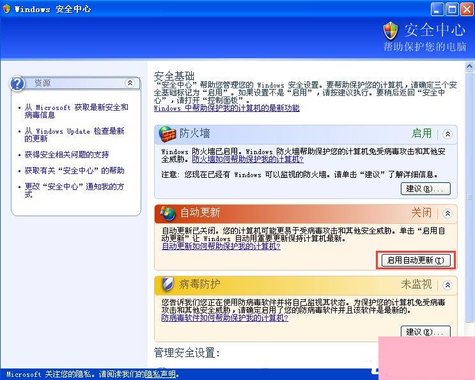475x380 pixels.
Task: Click the vertical scrollbar thumb
Action: point(469,197)
